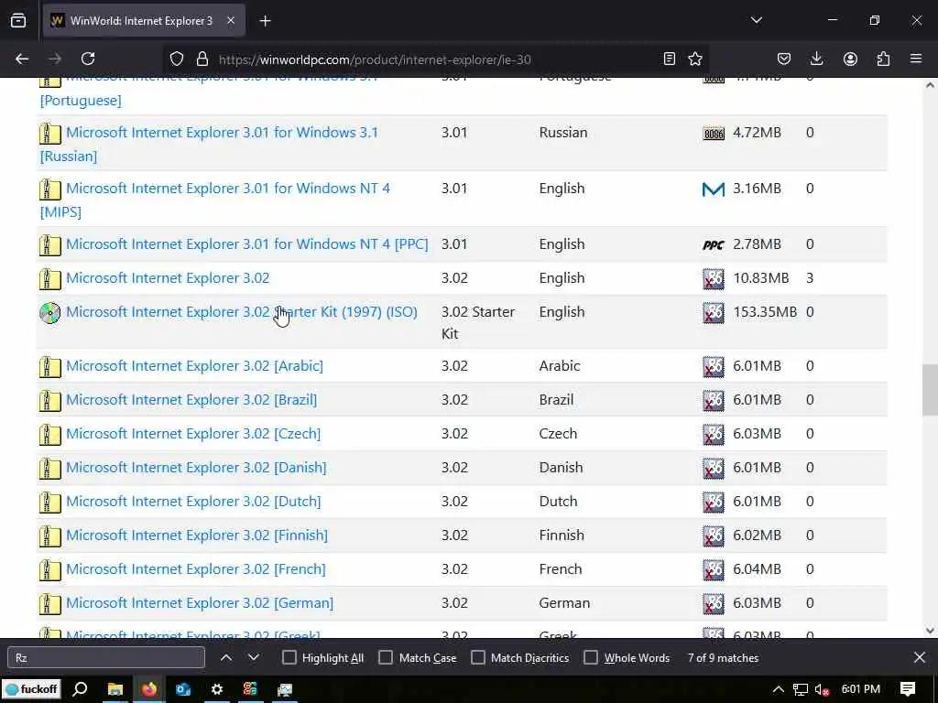Click the "3.02 Starter Kit" version cell
This screenshot has height=703, width=938.
(x=478, y=323)
